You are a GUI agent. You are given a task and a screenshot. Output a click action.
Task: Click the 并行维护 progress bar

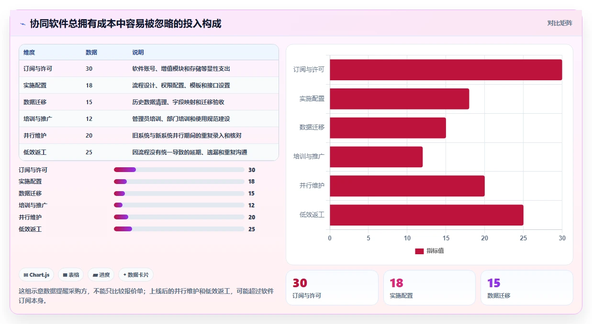point(179,217)
